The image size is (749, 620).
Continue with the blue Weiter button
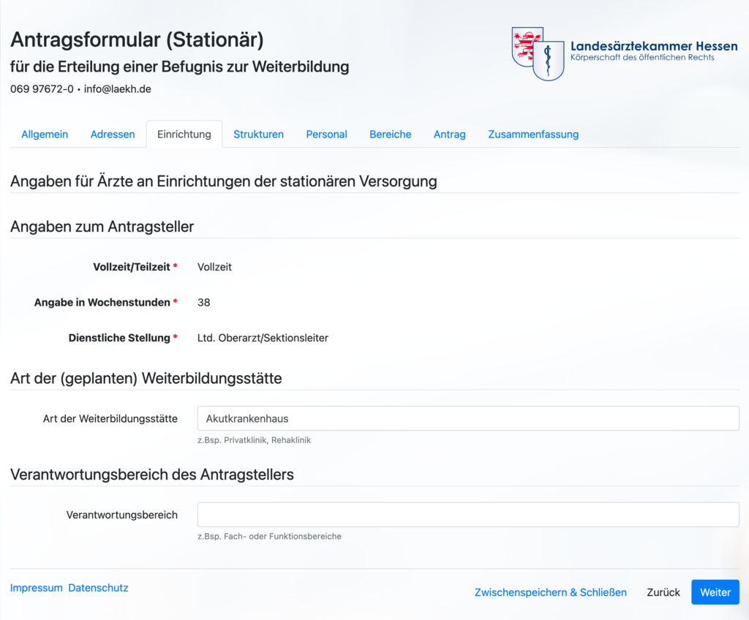point(715,592)
